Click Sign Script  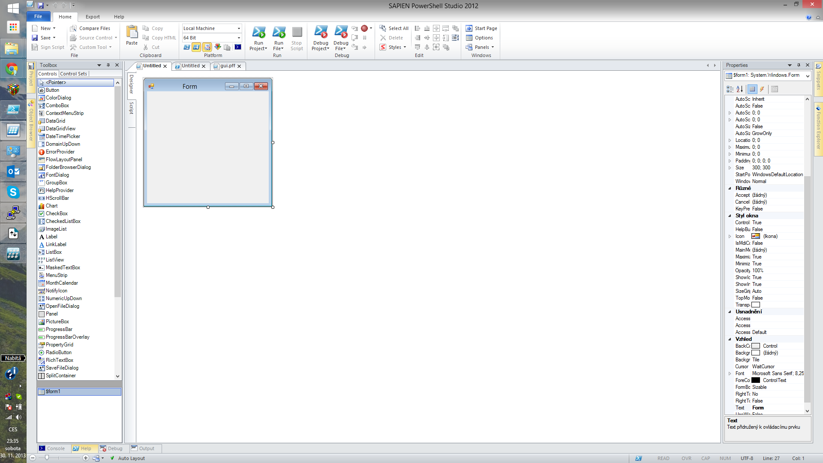pyautogui.click(x=48, y=47)
